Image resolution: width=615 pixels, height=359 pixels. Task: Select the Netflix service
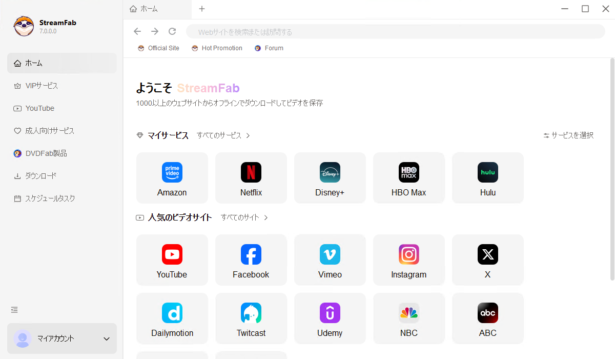point(251,177)
